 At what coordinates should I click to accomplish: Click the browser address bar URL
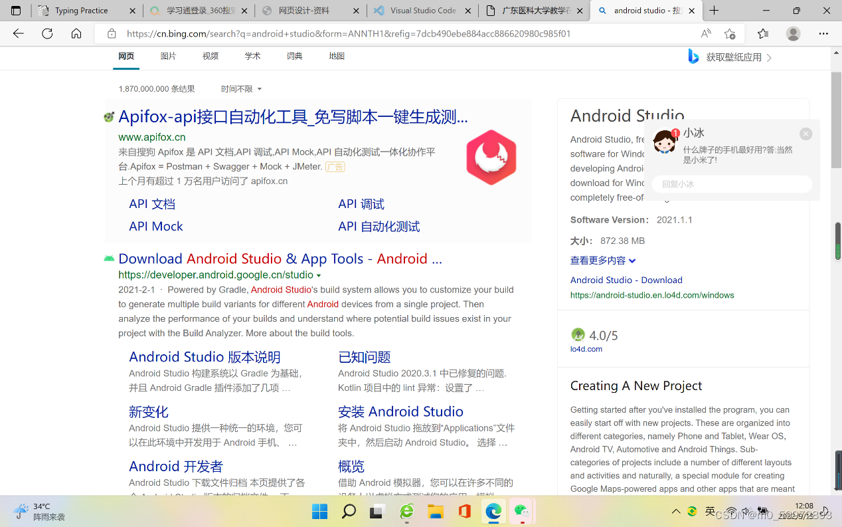pyautogui.click(x=348, y=34)
